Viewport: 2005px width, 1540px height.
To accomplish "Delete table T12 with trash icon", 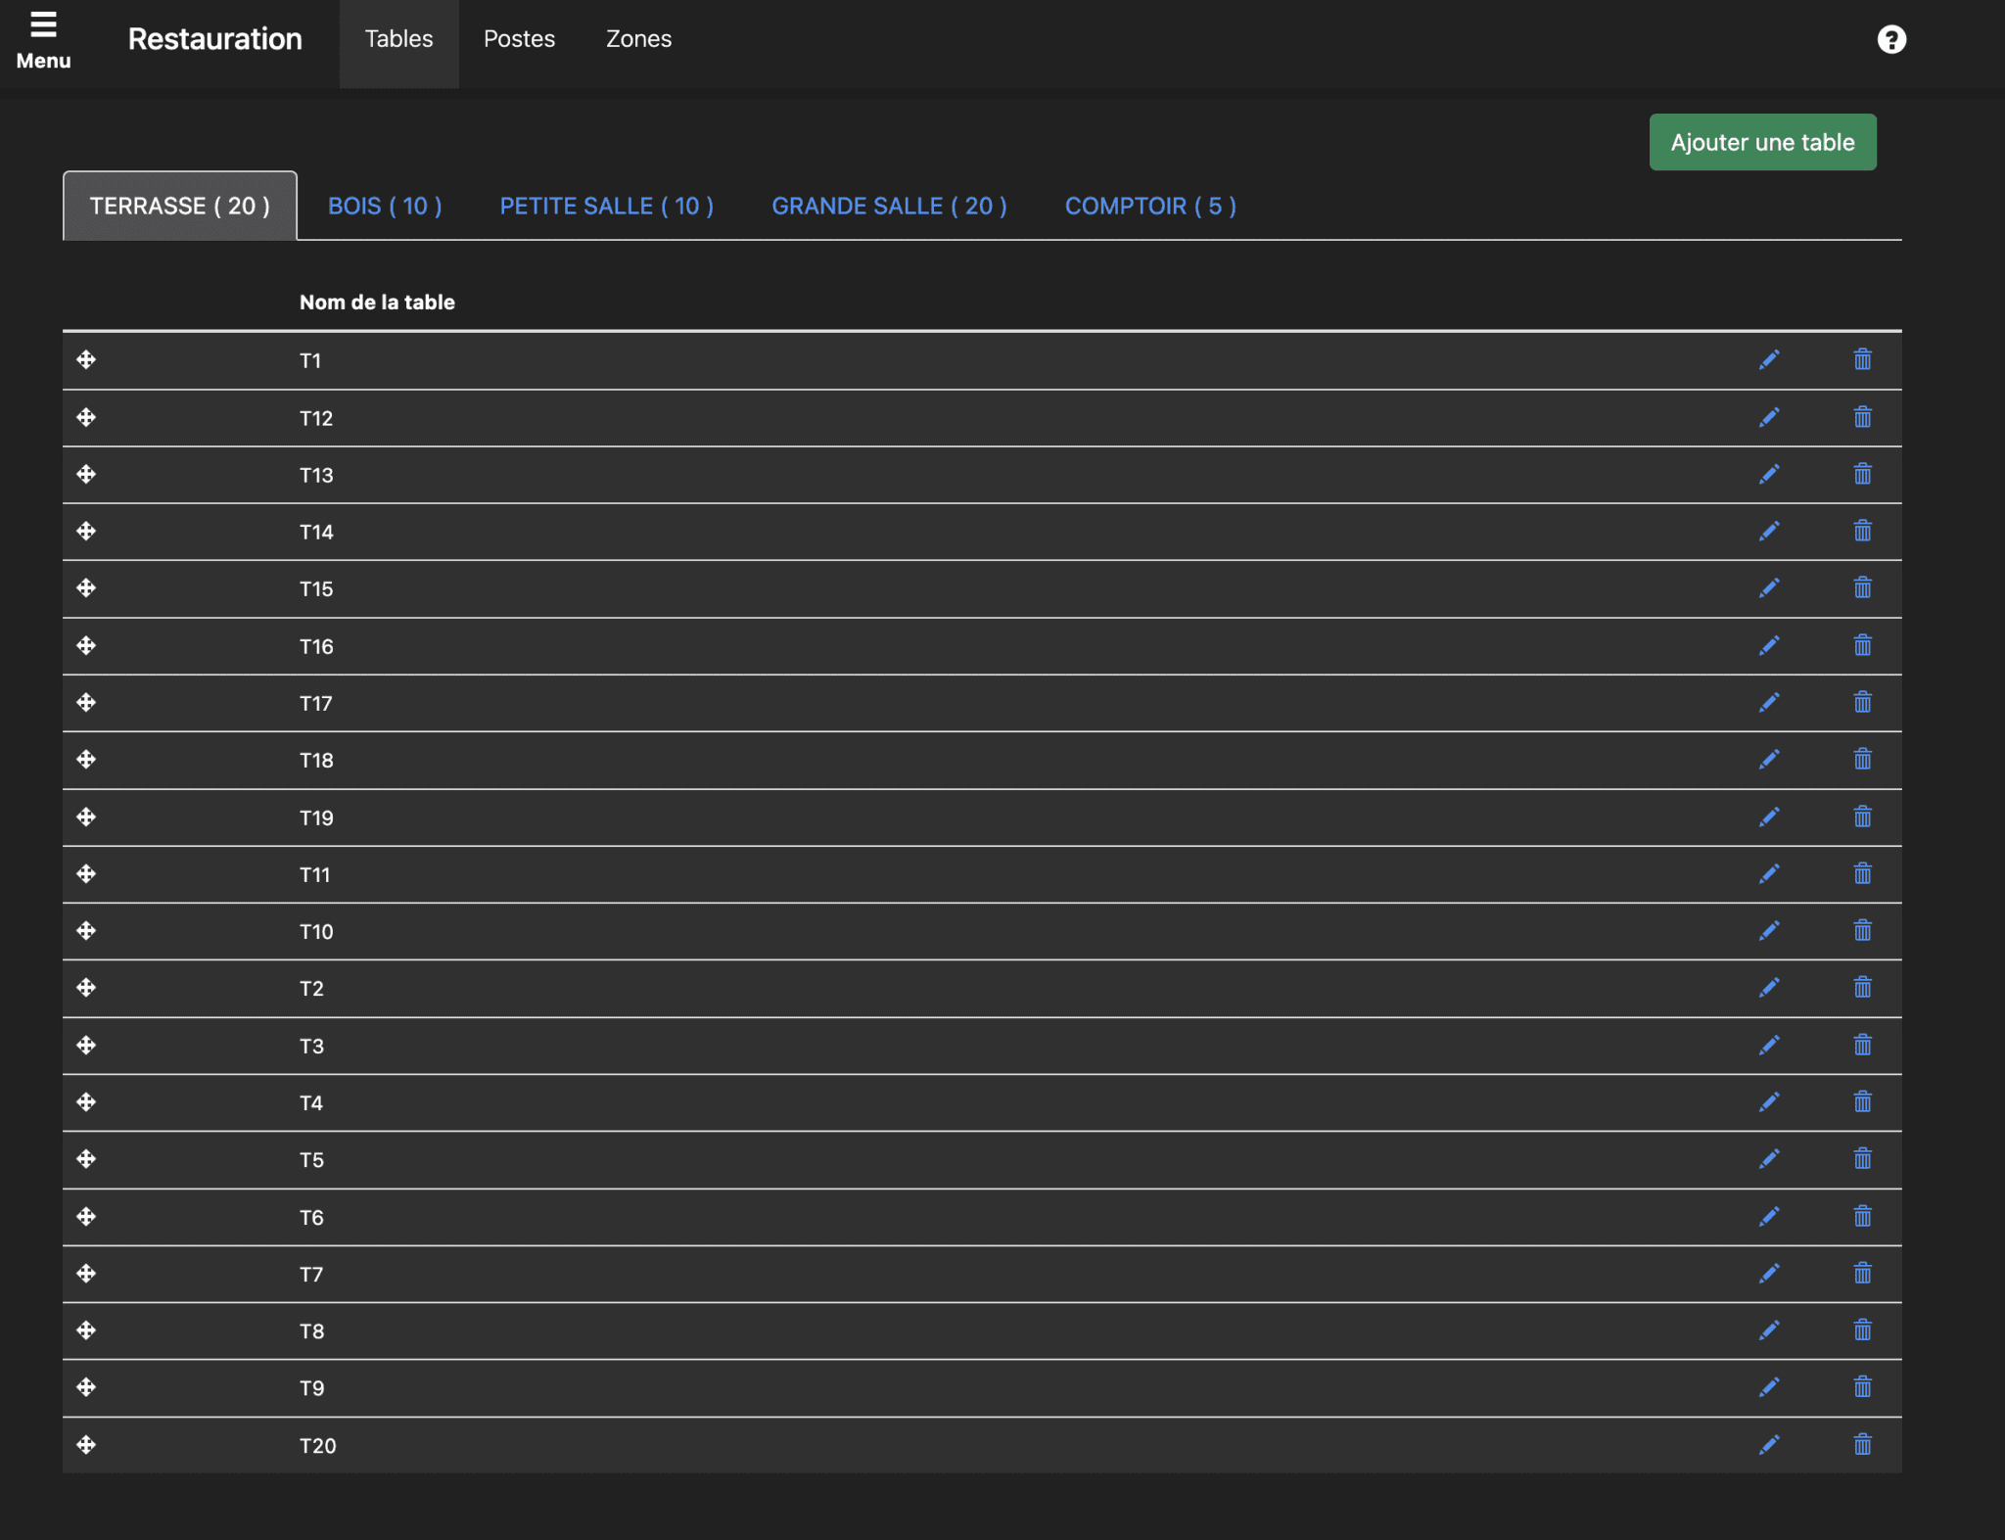I will point(1862,418).
